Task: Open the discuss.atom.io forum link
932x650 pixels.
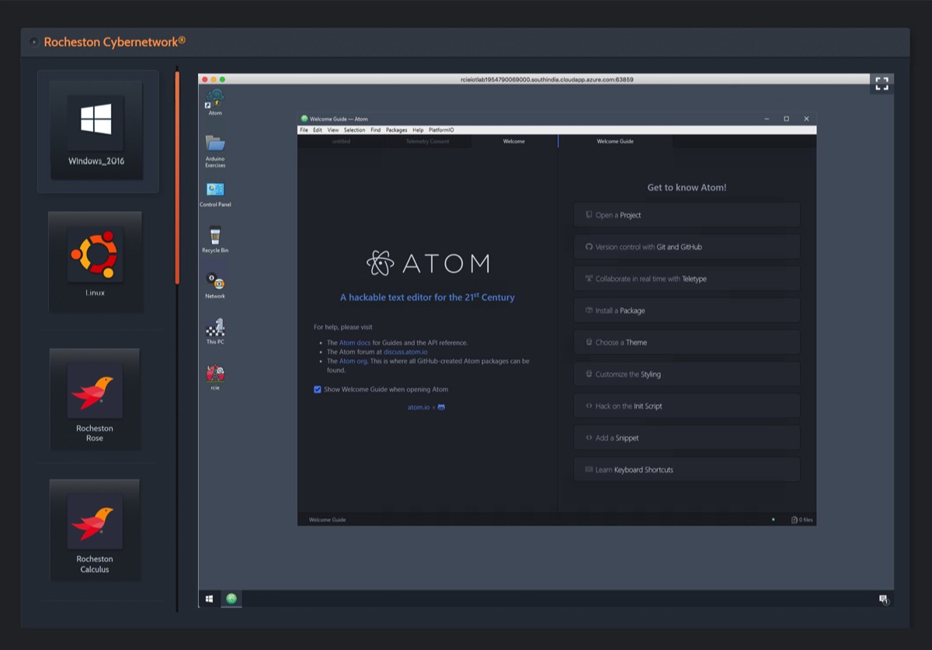Action: (405, 351)
